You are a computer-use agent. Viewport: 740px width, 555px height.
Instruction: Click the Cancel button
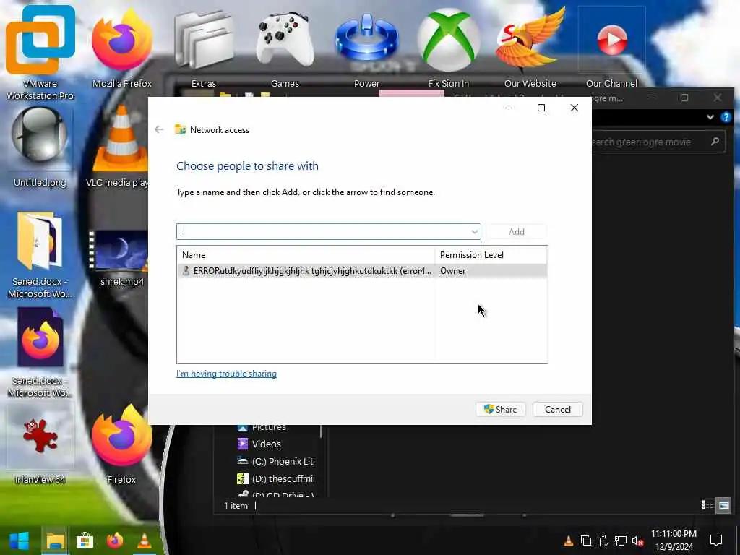pyautogui.click(x=558, y=410)
